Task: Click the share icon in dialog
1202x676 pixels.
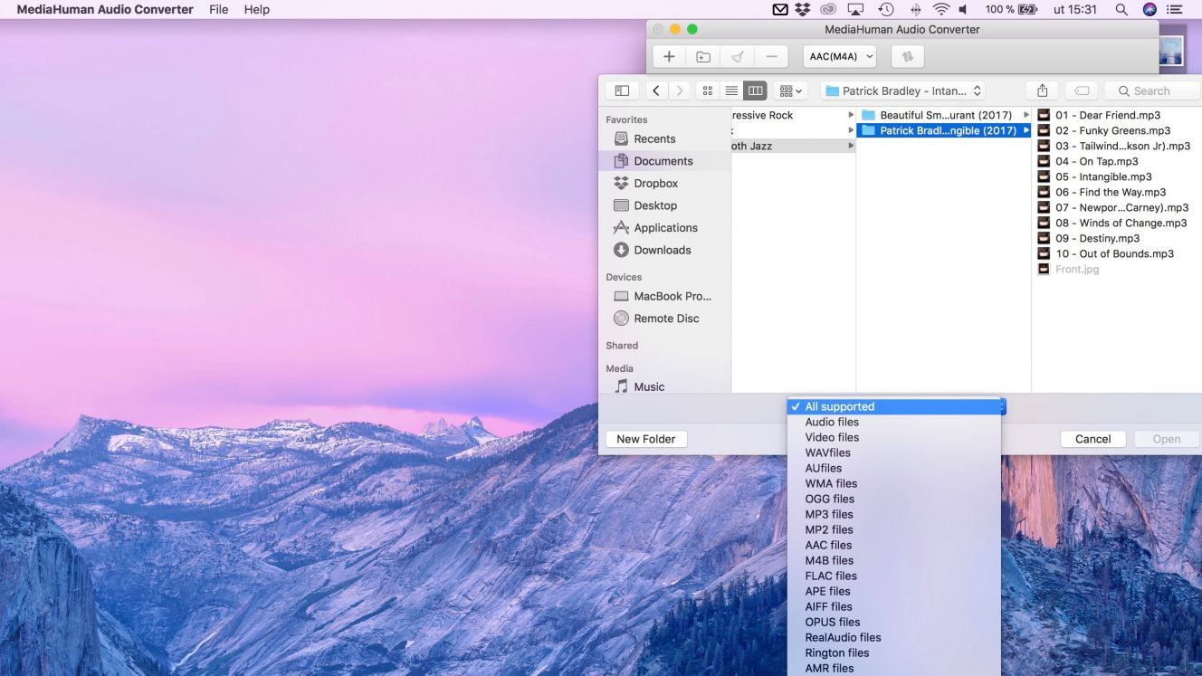Action: click(1042, 90)
